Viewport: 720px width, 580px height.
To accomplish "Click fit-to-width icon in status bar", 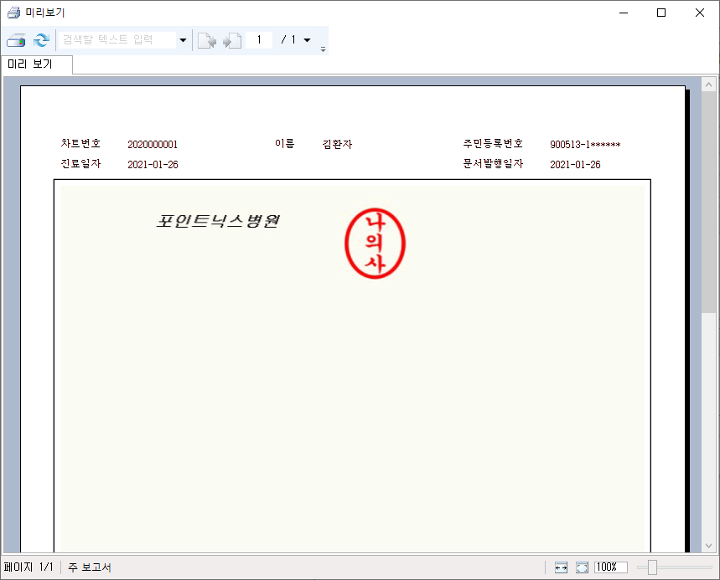I will pyautogui.click(x=562, y=567).
